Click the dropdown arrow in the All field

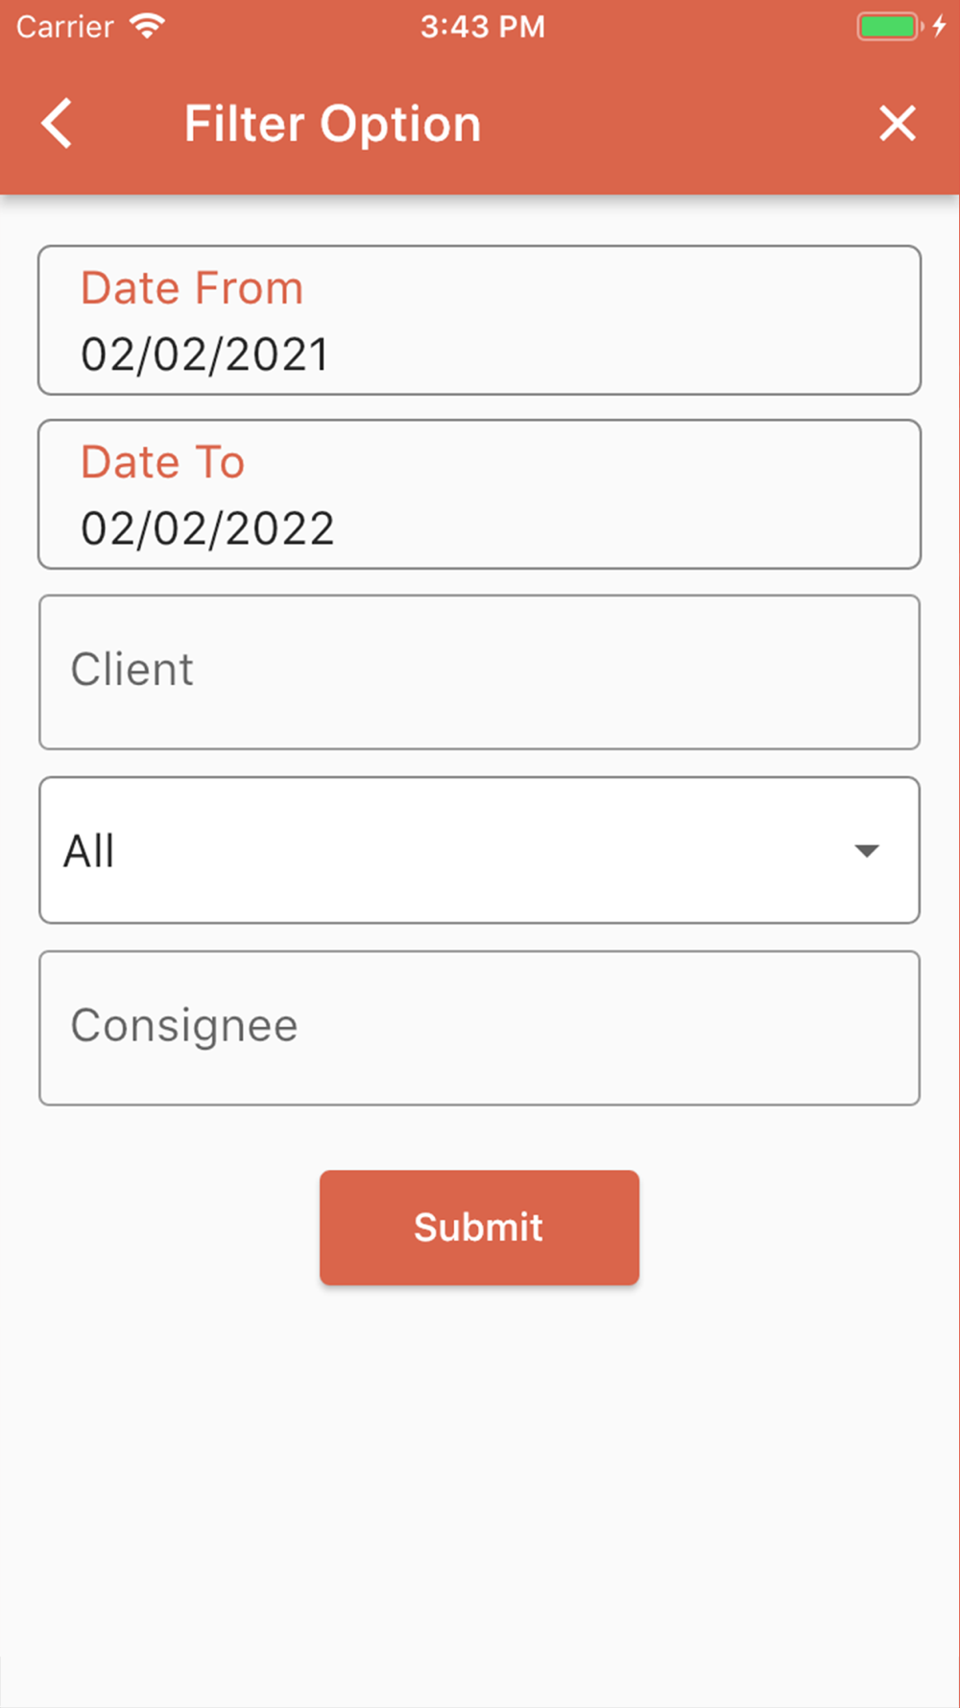[867, 851]
